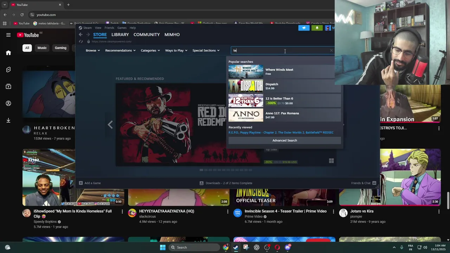Screen dimensions: 450x253
Task: Open YouTube Downloads in sidebar
Action: (x=8, y=120)
